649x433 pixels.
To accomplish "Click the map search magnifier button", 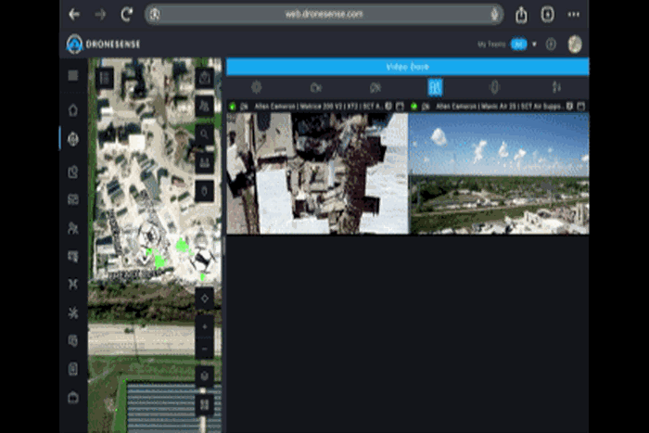I will pyautogui.click(x=205, y=134).
